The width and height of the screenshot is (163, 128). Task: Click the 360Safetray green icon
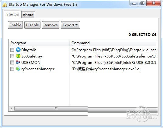(18, 56)
